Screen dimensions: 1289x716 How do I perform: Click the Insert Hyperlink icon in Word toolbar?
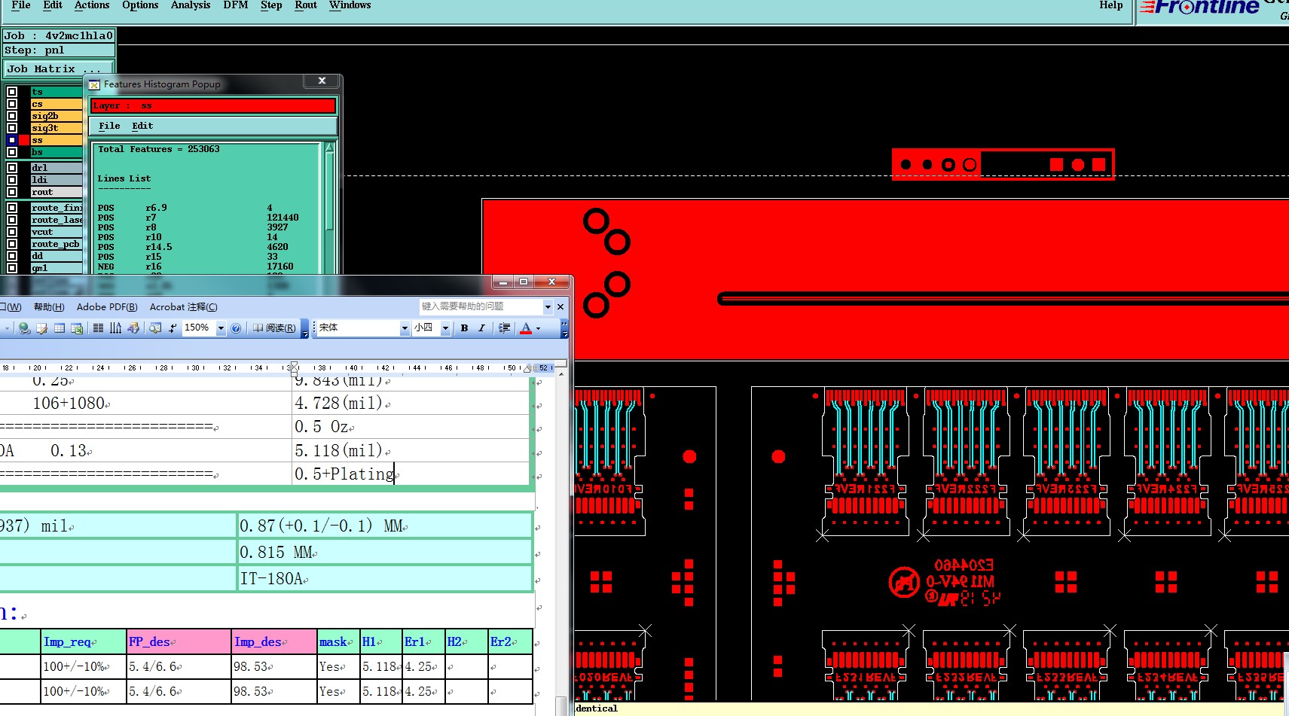click(24, 328)
